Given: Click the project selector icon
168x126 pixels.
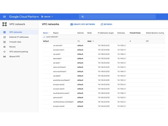Looking at the screenshot, I should [x=42, y=17].
